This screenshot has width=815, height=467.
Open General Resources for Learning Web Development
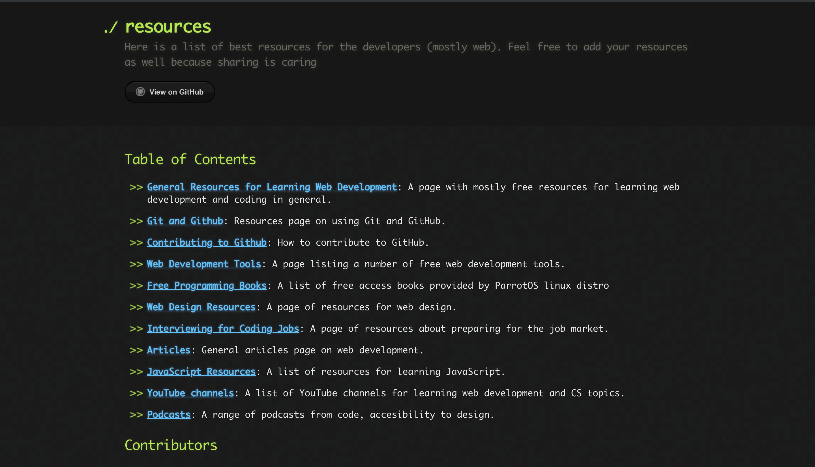pos(272,187)
